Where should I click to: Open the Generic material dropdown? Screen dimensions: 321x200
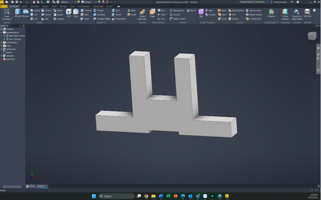(68, 2)
